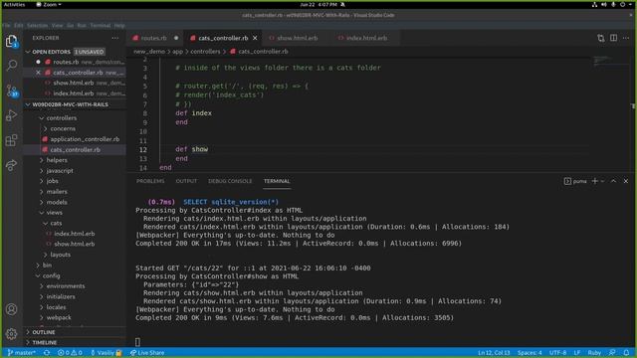
Task: Open the Manage gear icon
Action: 11,334
